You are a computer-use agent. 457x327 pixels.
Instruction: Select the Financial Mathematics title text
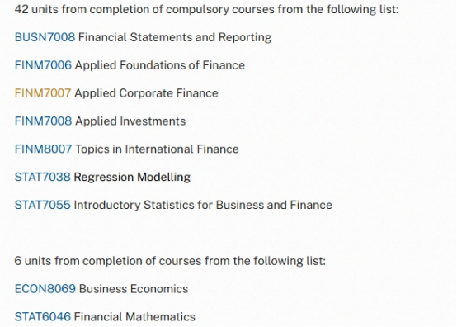pyautogui.click(x=134, y=317)
